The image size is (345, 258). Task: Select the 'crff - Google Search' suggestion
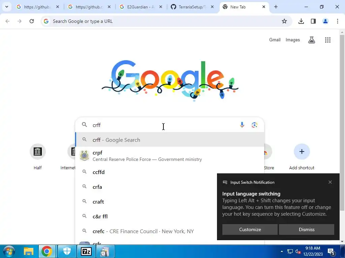coord(170,140)
